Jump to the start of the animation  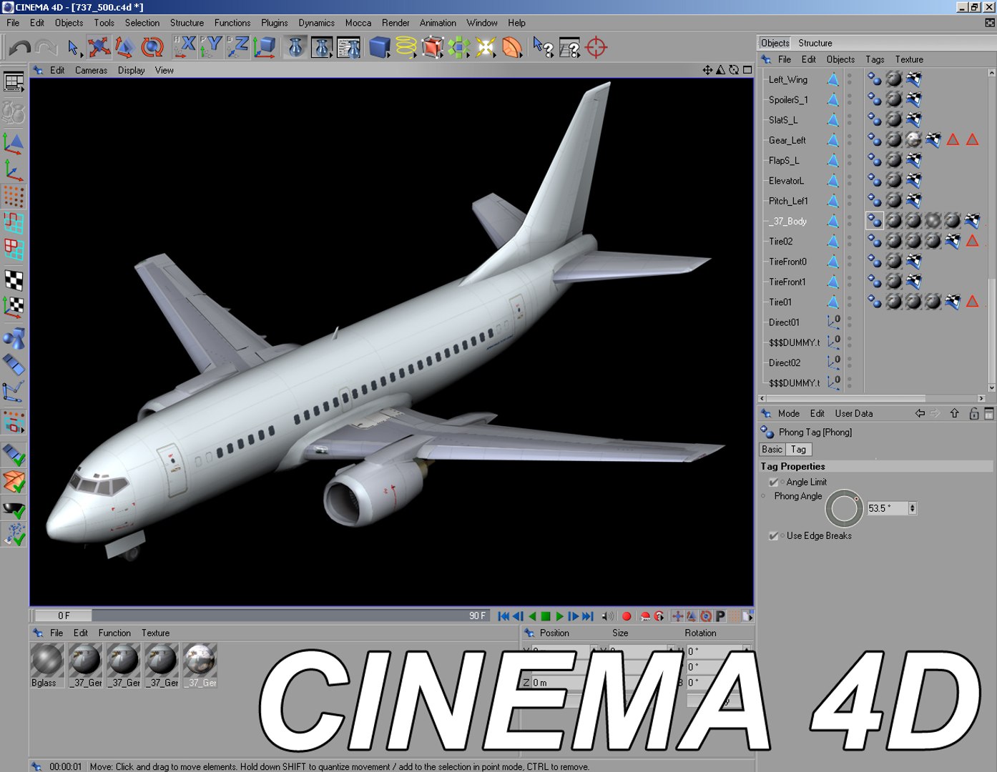click(504, 616)
